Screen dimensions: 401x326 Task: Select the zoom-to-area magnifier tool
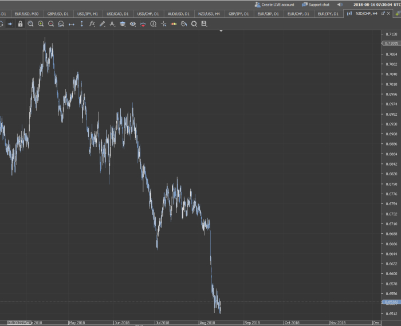61,24
